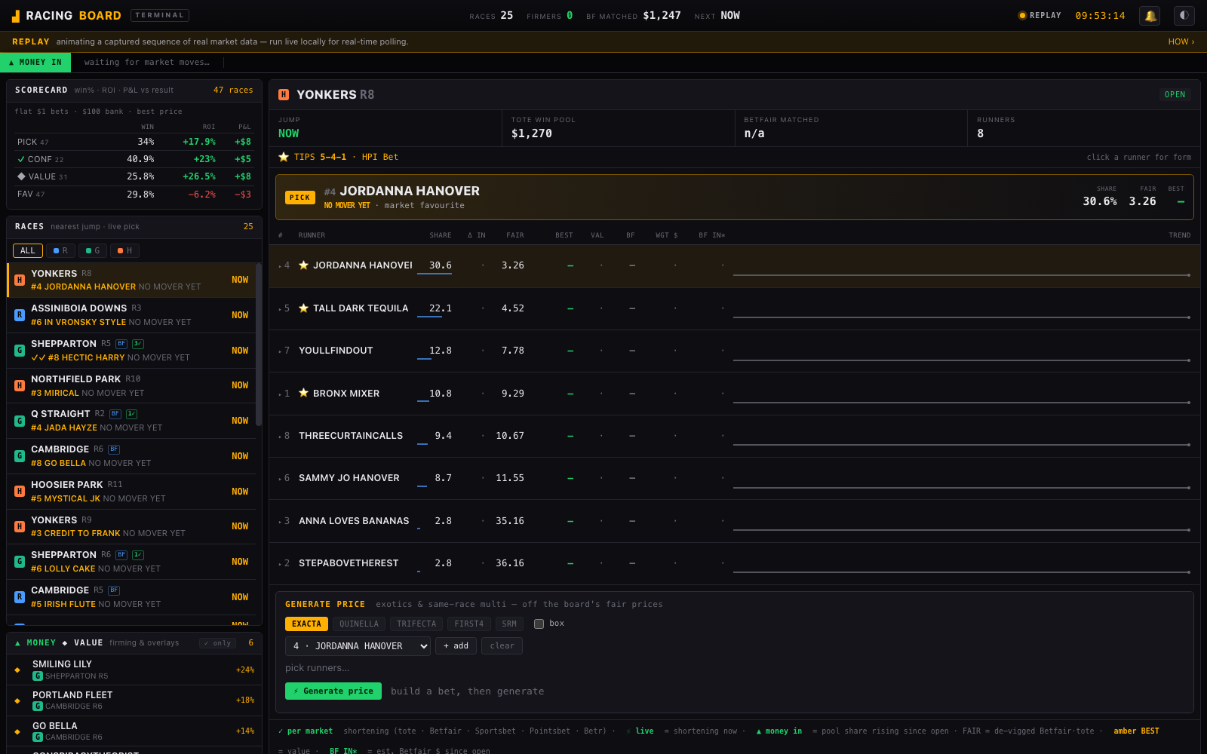Click the trend line for Bronx Mixer
The height and width of the screenshot is (754, 1207).
[962, 403]
